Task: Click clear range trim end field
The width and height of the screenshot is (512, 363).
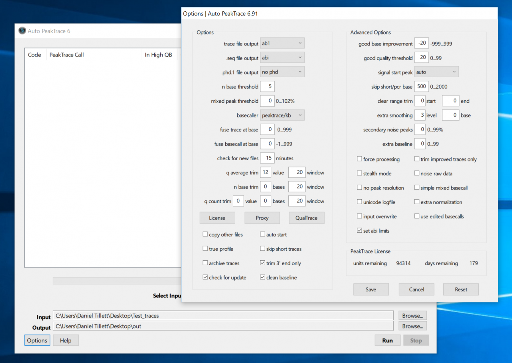Action: click(451, 101)
